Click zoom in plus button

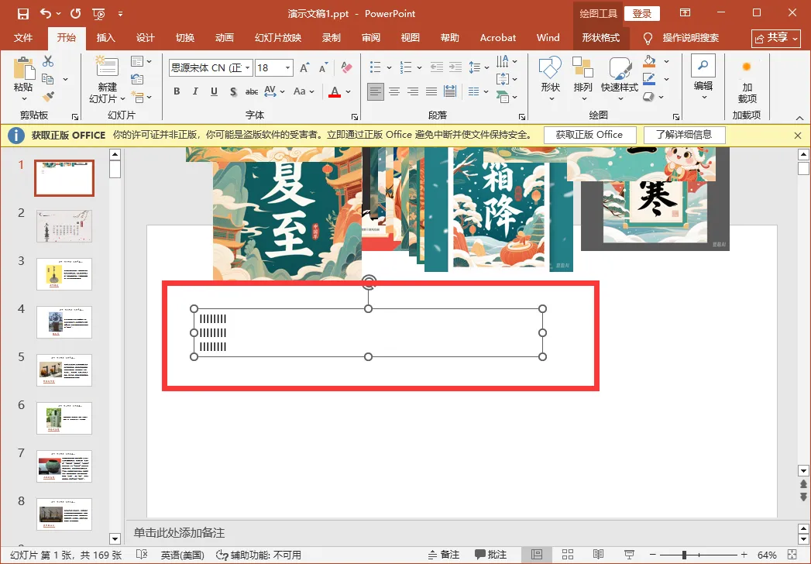pyautogui.click(x=744, y=555)
